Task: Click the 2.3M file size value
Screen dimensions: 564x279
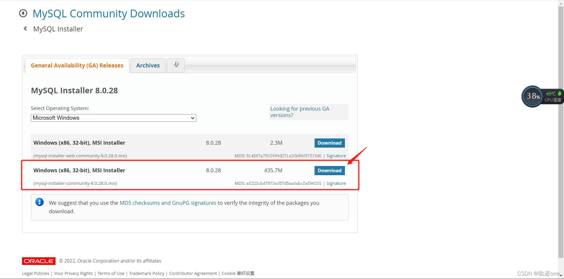Action: 276,143
